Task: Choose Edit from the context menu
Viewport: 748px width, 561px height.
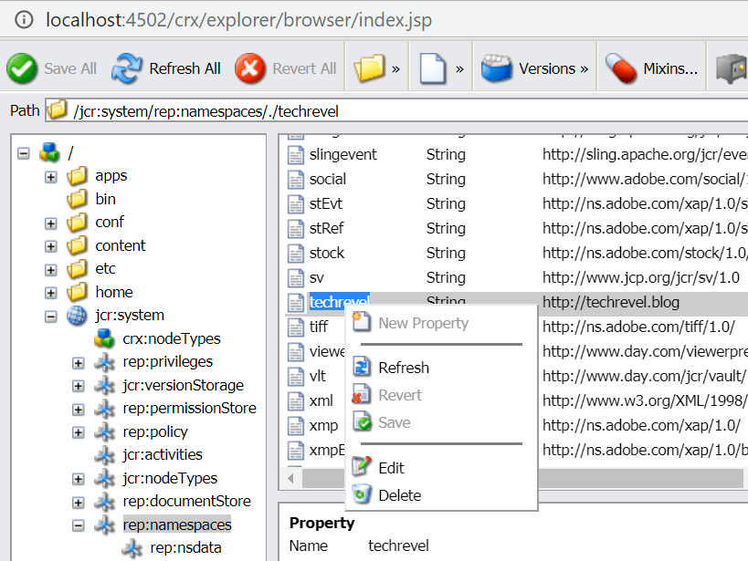Action: (x=391, y=468)
